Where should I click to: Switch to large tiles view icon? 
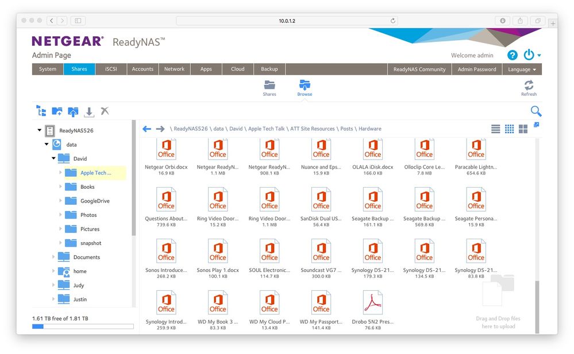[523, 129]
